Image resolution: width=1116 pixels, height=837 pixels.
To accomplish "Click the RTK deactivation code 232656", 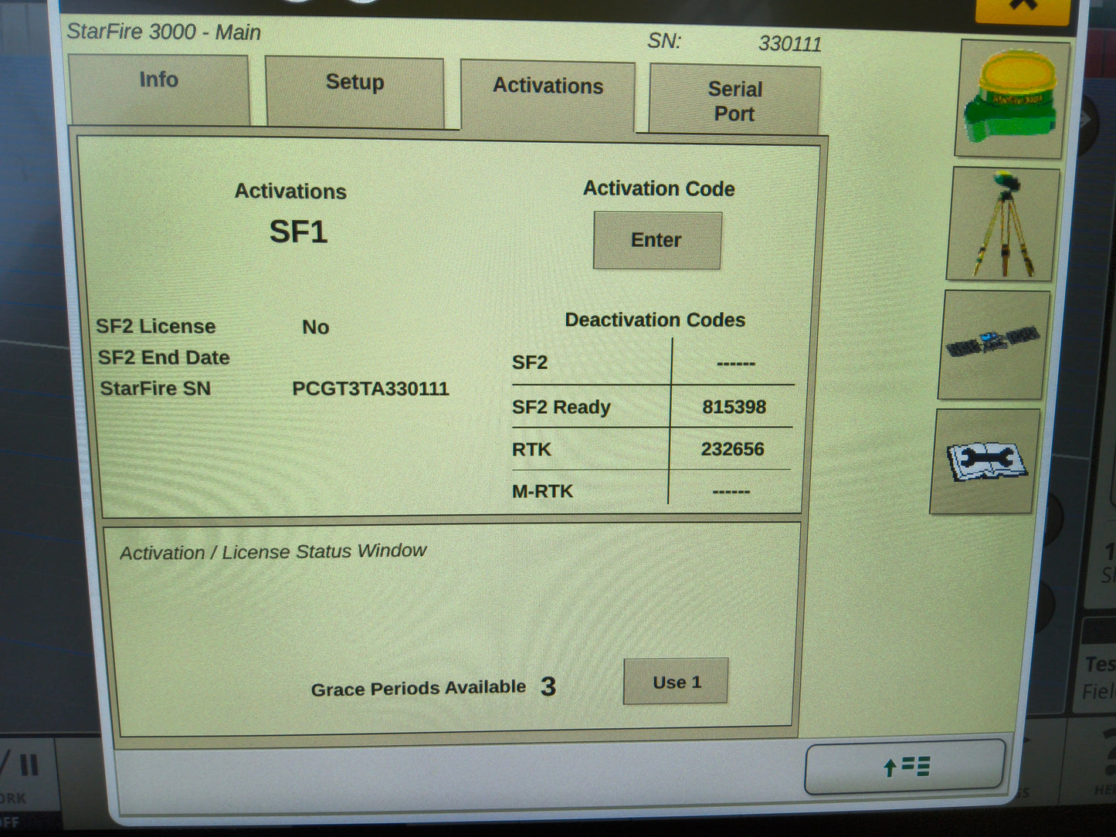I will [x=732, y=449].
